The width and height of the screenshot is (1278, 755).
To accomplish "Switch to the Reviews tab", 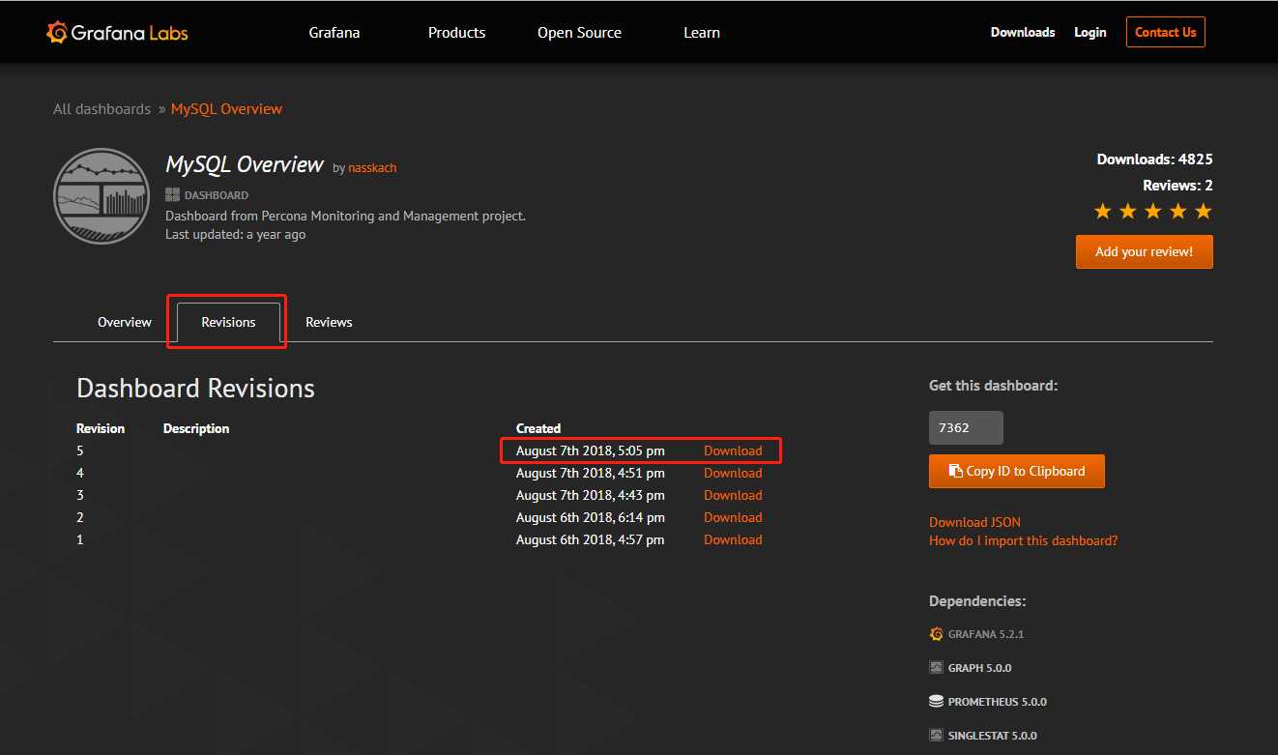I will (x=329, y=322).
